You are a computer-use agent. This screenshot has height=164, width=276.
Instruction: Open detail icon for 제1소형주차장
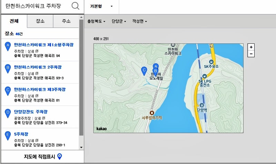click(37, 51)
